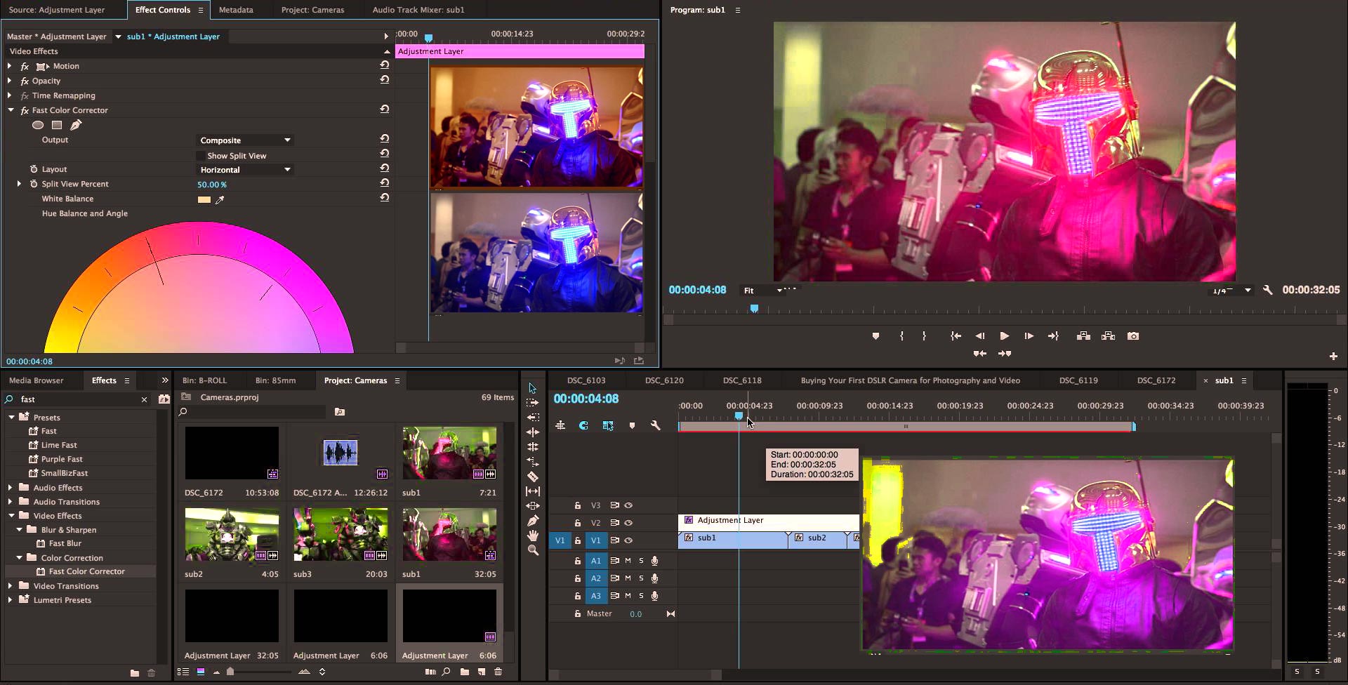Open the Output Composite dropdown
Image resolution: width=1348 pixels, height=685 pixels.
point(245,140)
